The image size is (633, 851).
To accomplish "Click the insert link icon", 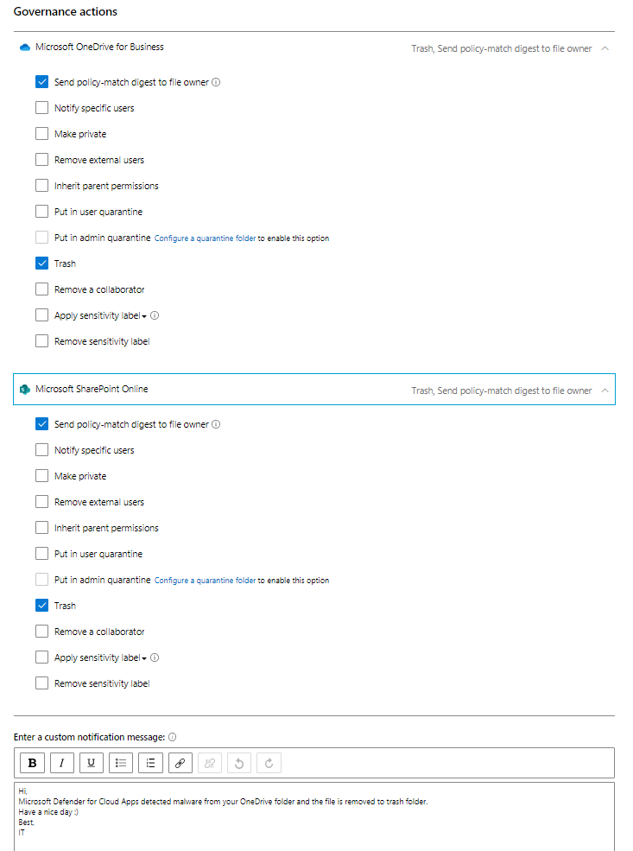I will [x=180, y=763].
